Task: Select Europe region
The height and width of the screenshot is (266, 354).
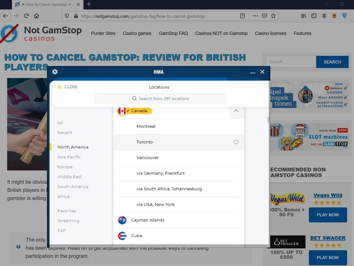Action: 65,167
